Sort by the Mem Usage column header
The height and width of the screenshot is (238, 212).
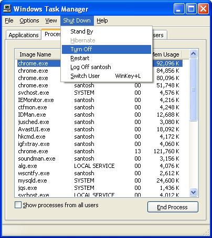click(166, 54)
